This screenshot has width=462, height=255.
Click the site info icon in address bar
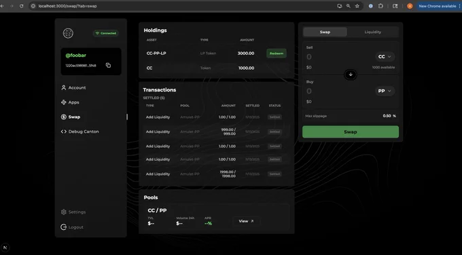coord(33,6)
